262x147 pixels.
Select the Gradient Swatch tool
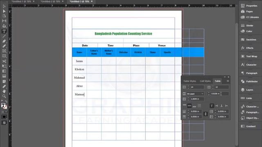click(4, 71)
